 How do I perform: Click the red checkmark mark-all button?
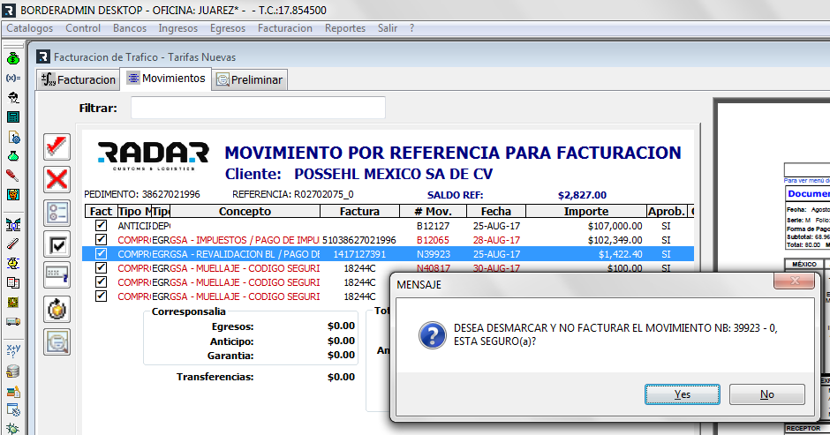click(x=57, y=146)
